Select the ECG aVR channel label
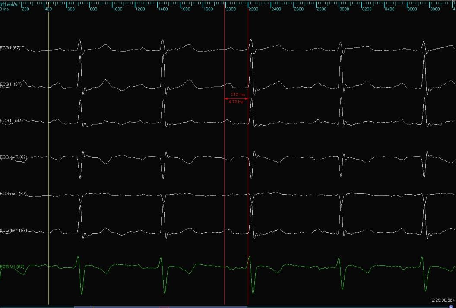 point(13,157)
